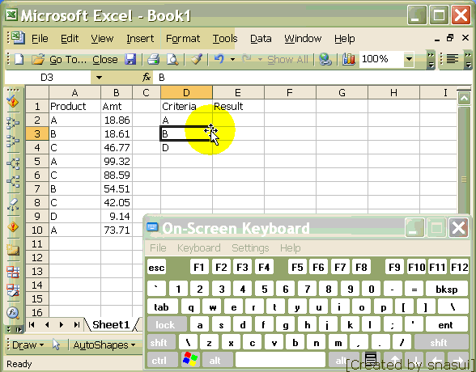
Task: Select cell containing 99.32
Action: tap(117, 161)
